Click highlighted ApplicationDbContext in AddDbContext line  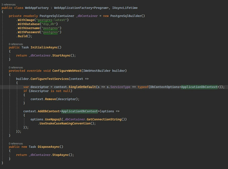point(79,111)
